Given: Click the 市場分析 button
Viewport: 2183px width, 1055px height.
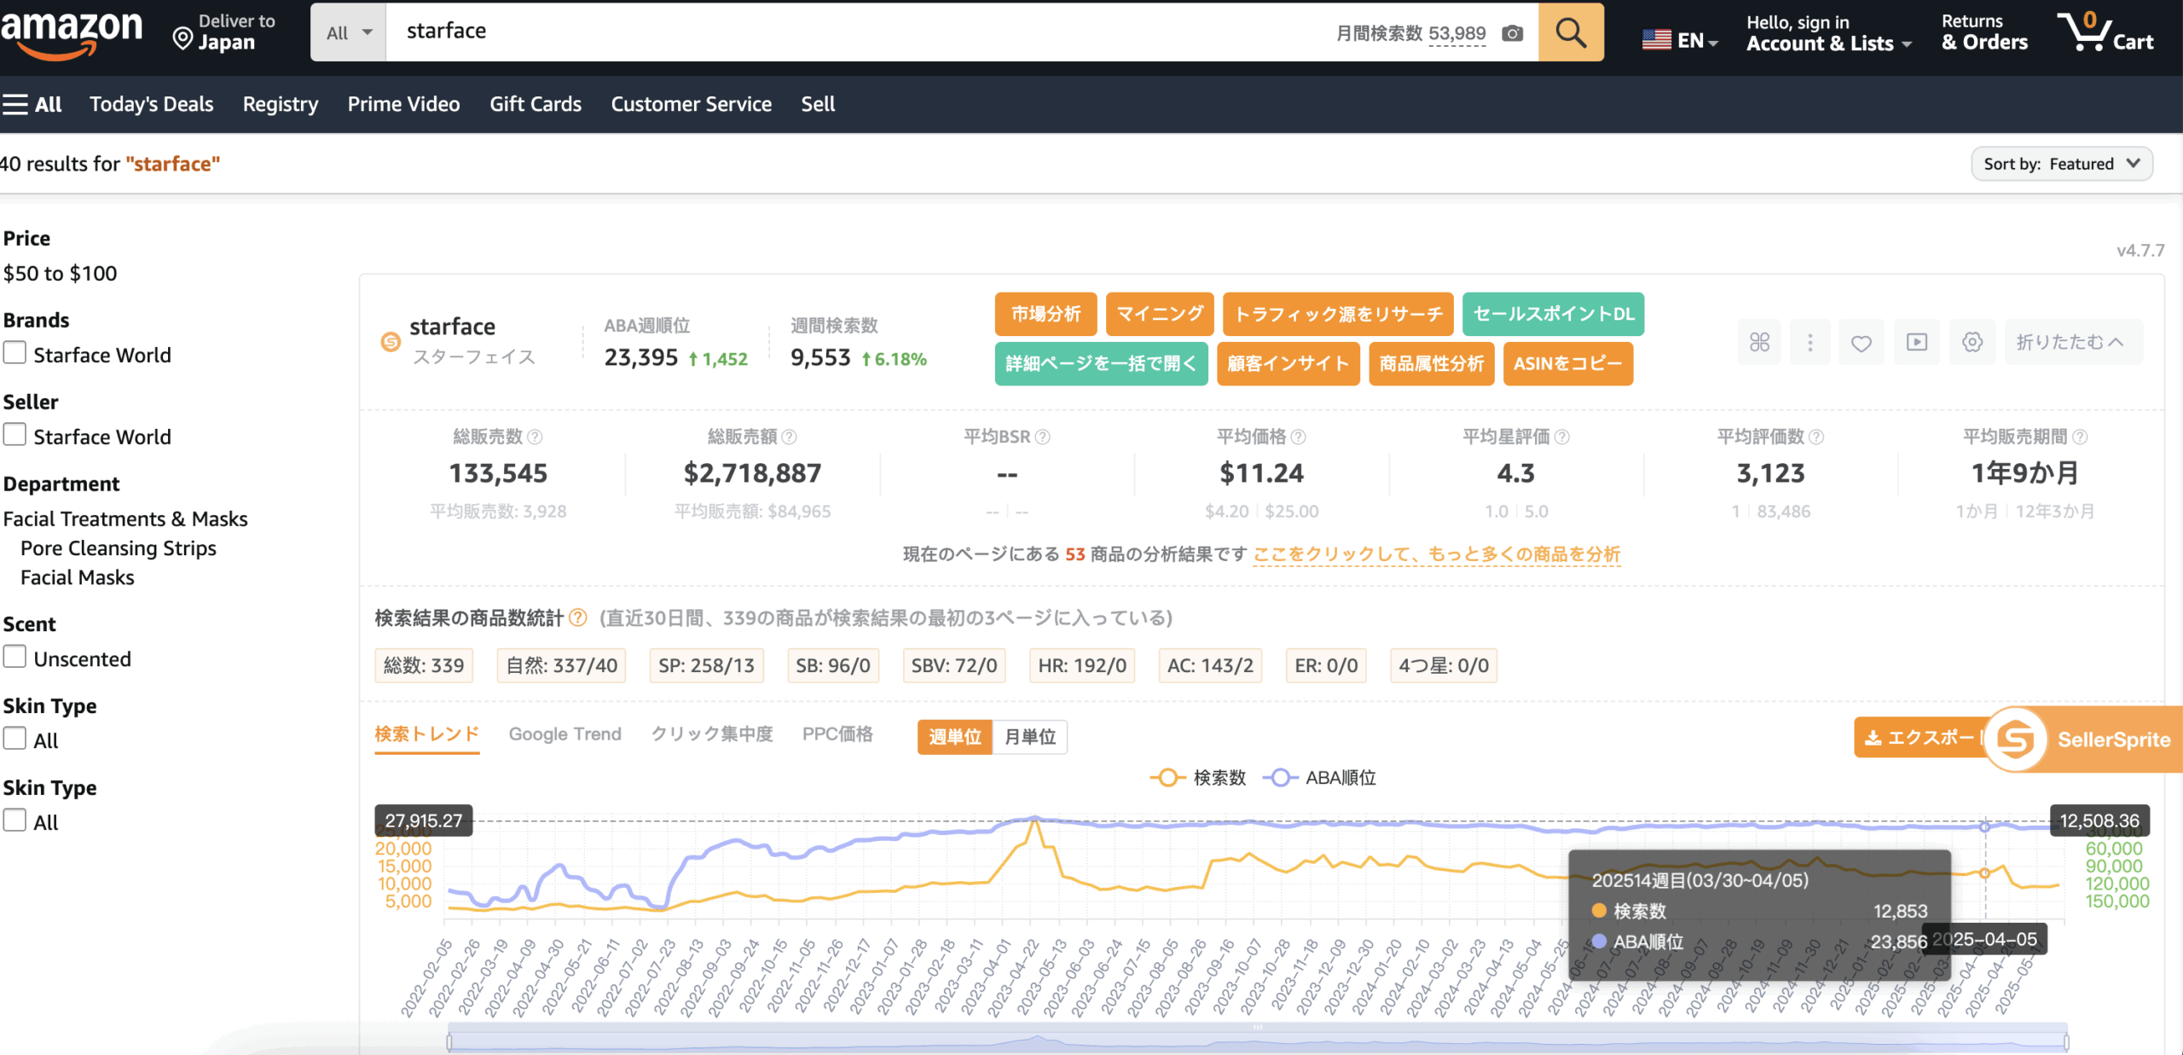Looking at the screenshot, I should tap(1046, 315).
